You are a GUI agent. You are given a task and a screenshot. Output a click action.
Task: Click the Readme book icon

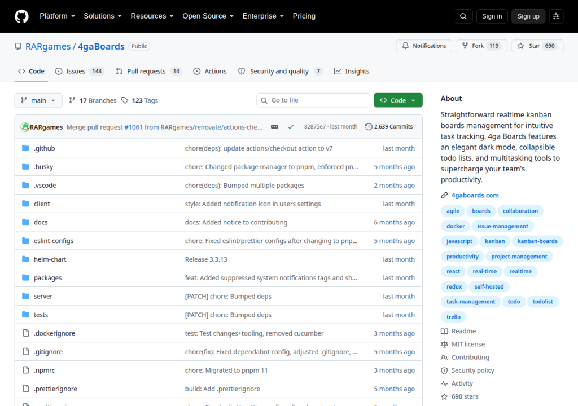click(x=444, y=331)
